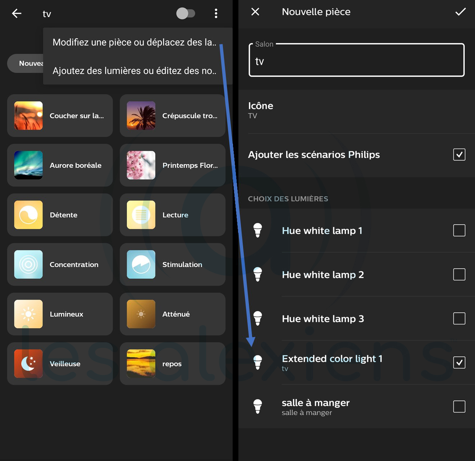Tap the Stimulation scene icon
The width and height of the screenshot is (475, 461).
pyautogui.click(x=141, y=264)
